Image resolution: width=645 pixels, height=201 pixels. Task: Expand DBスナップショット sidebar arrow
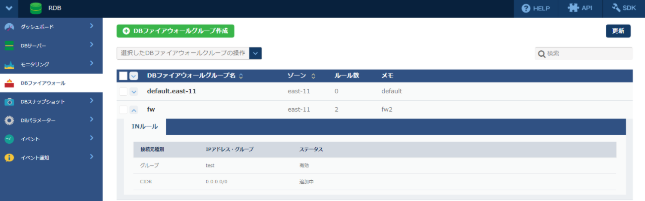92,100
